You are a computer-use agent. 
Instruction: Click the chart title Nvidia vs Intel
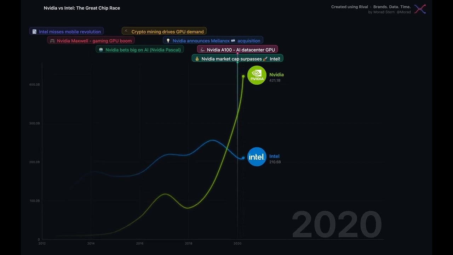click(x=82, y=8)
